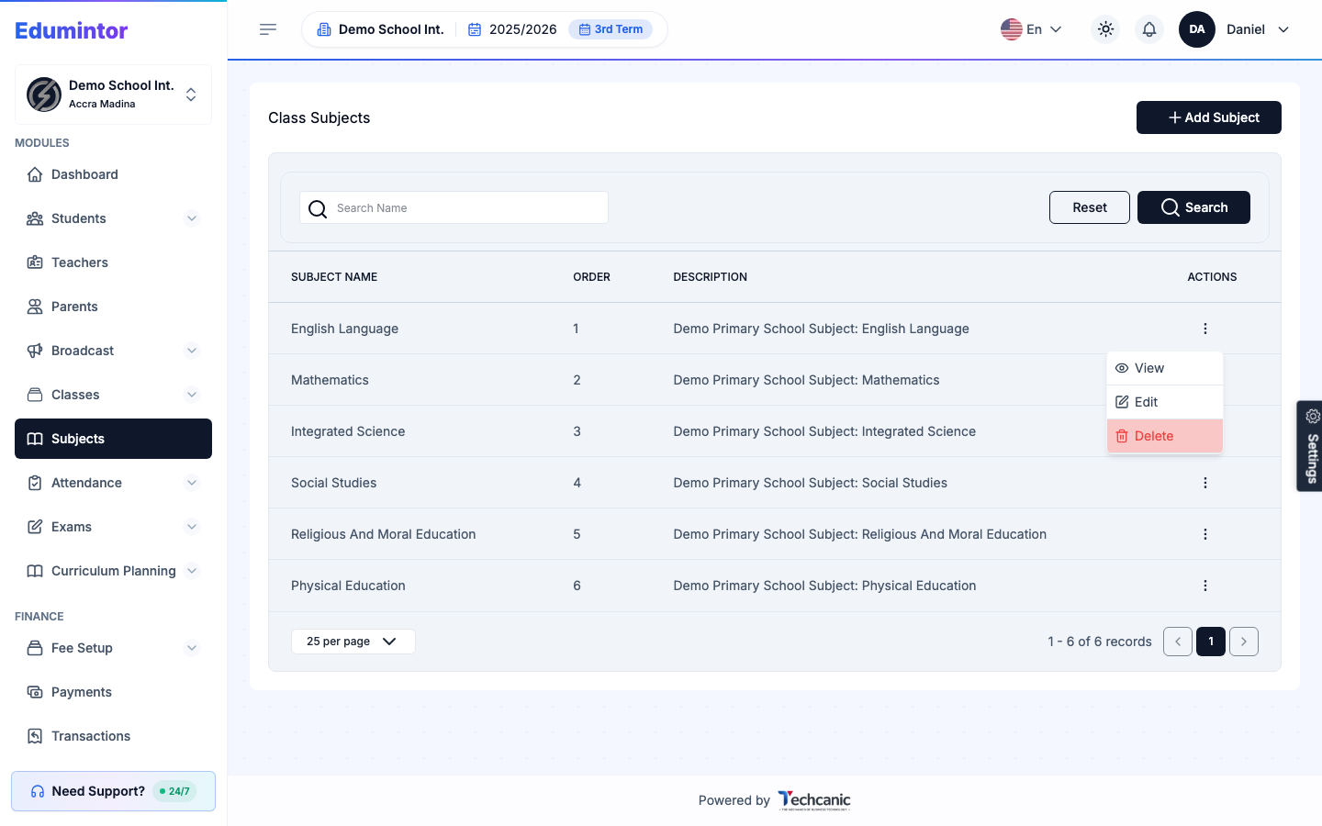
Task: Open the Subjects module
Action: click(x=113, y=439)
